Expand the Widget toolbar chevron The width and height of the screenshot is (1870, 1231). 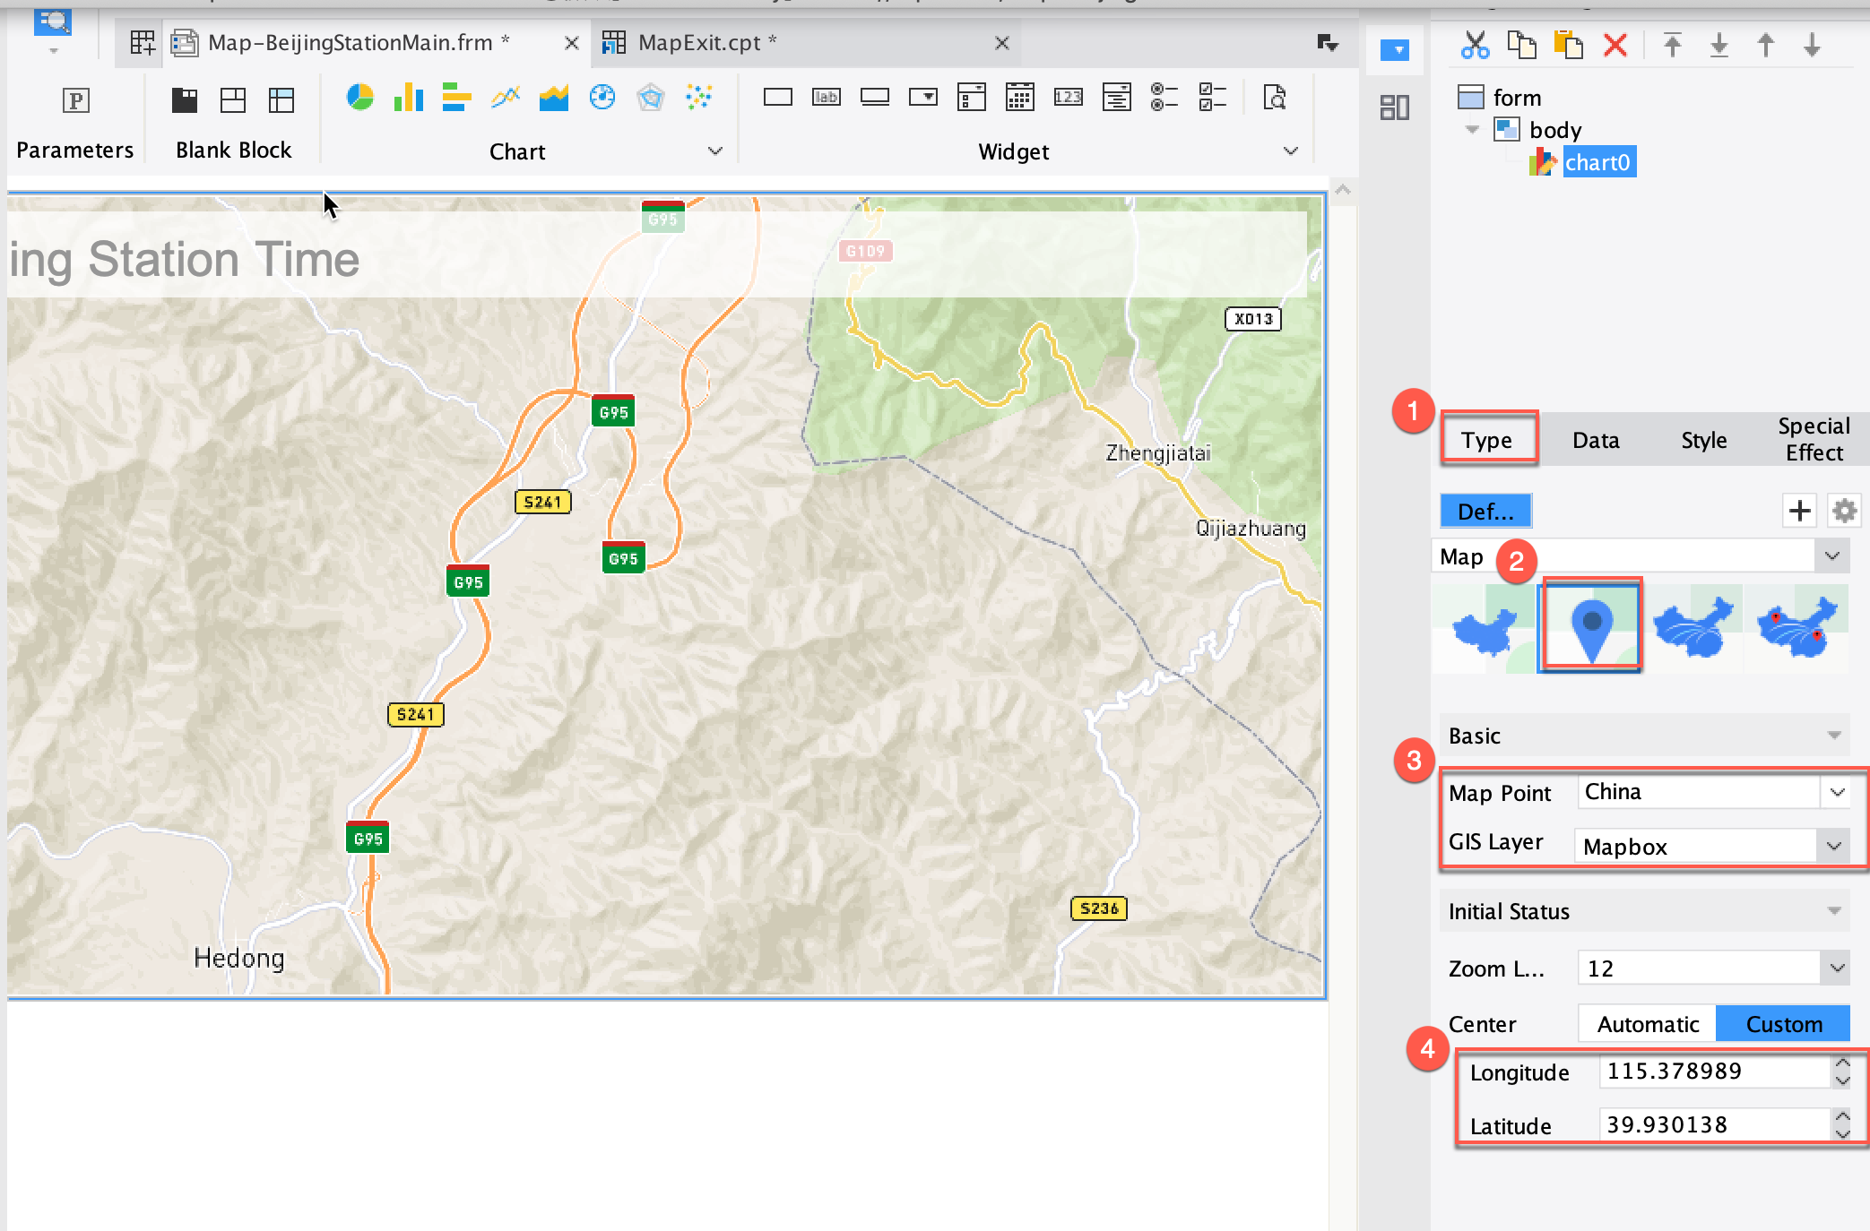(1291, 151)
